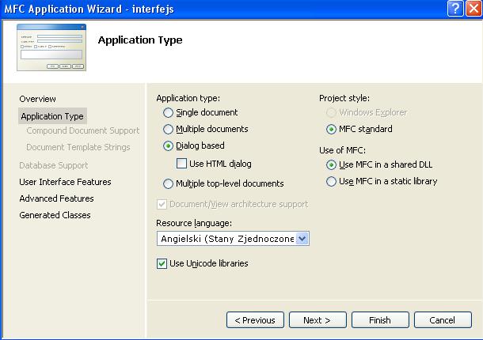Screen dimensions: 483x340
Task: Open Resource language dropdown arrow
Action: (302, 239)
